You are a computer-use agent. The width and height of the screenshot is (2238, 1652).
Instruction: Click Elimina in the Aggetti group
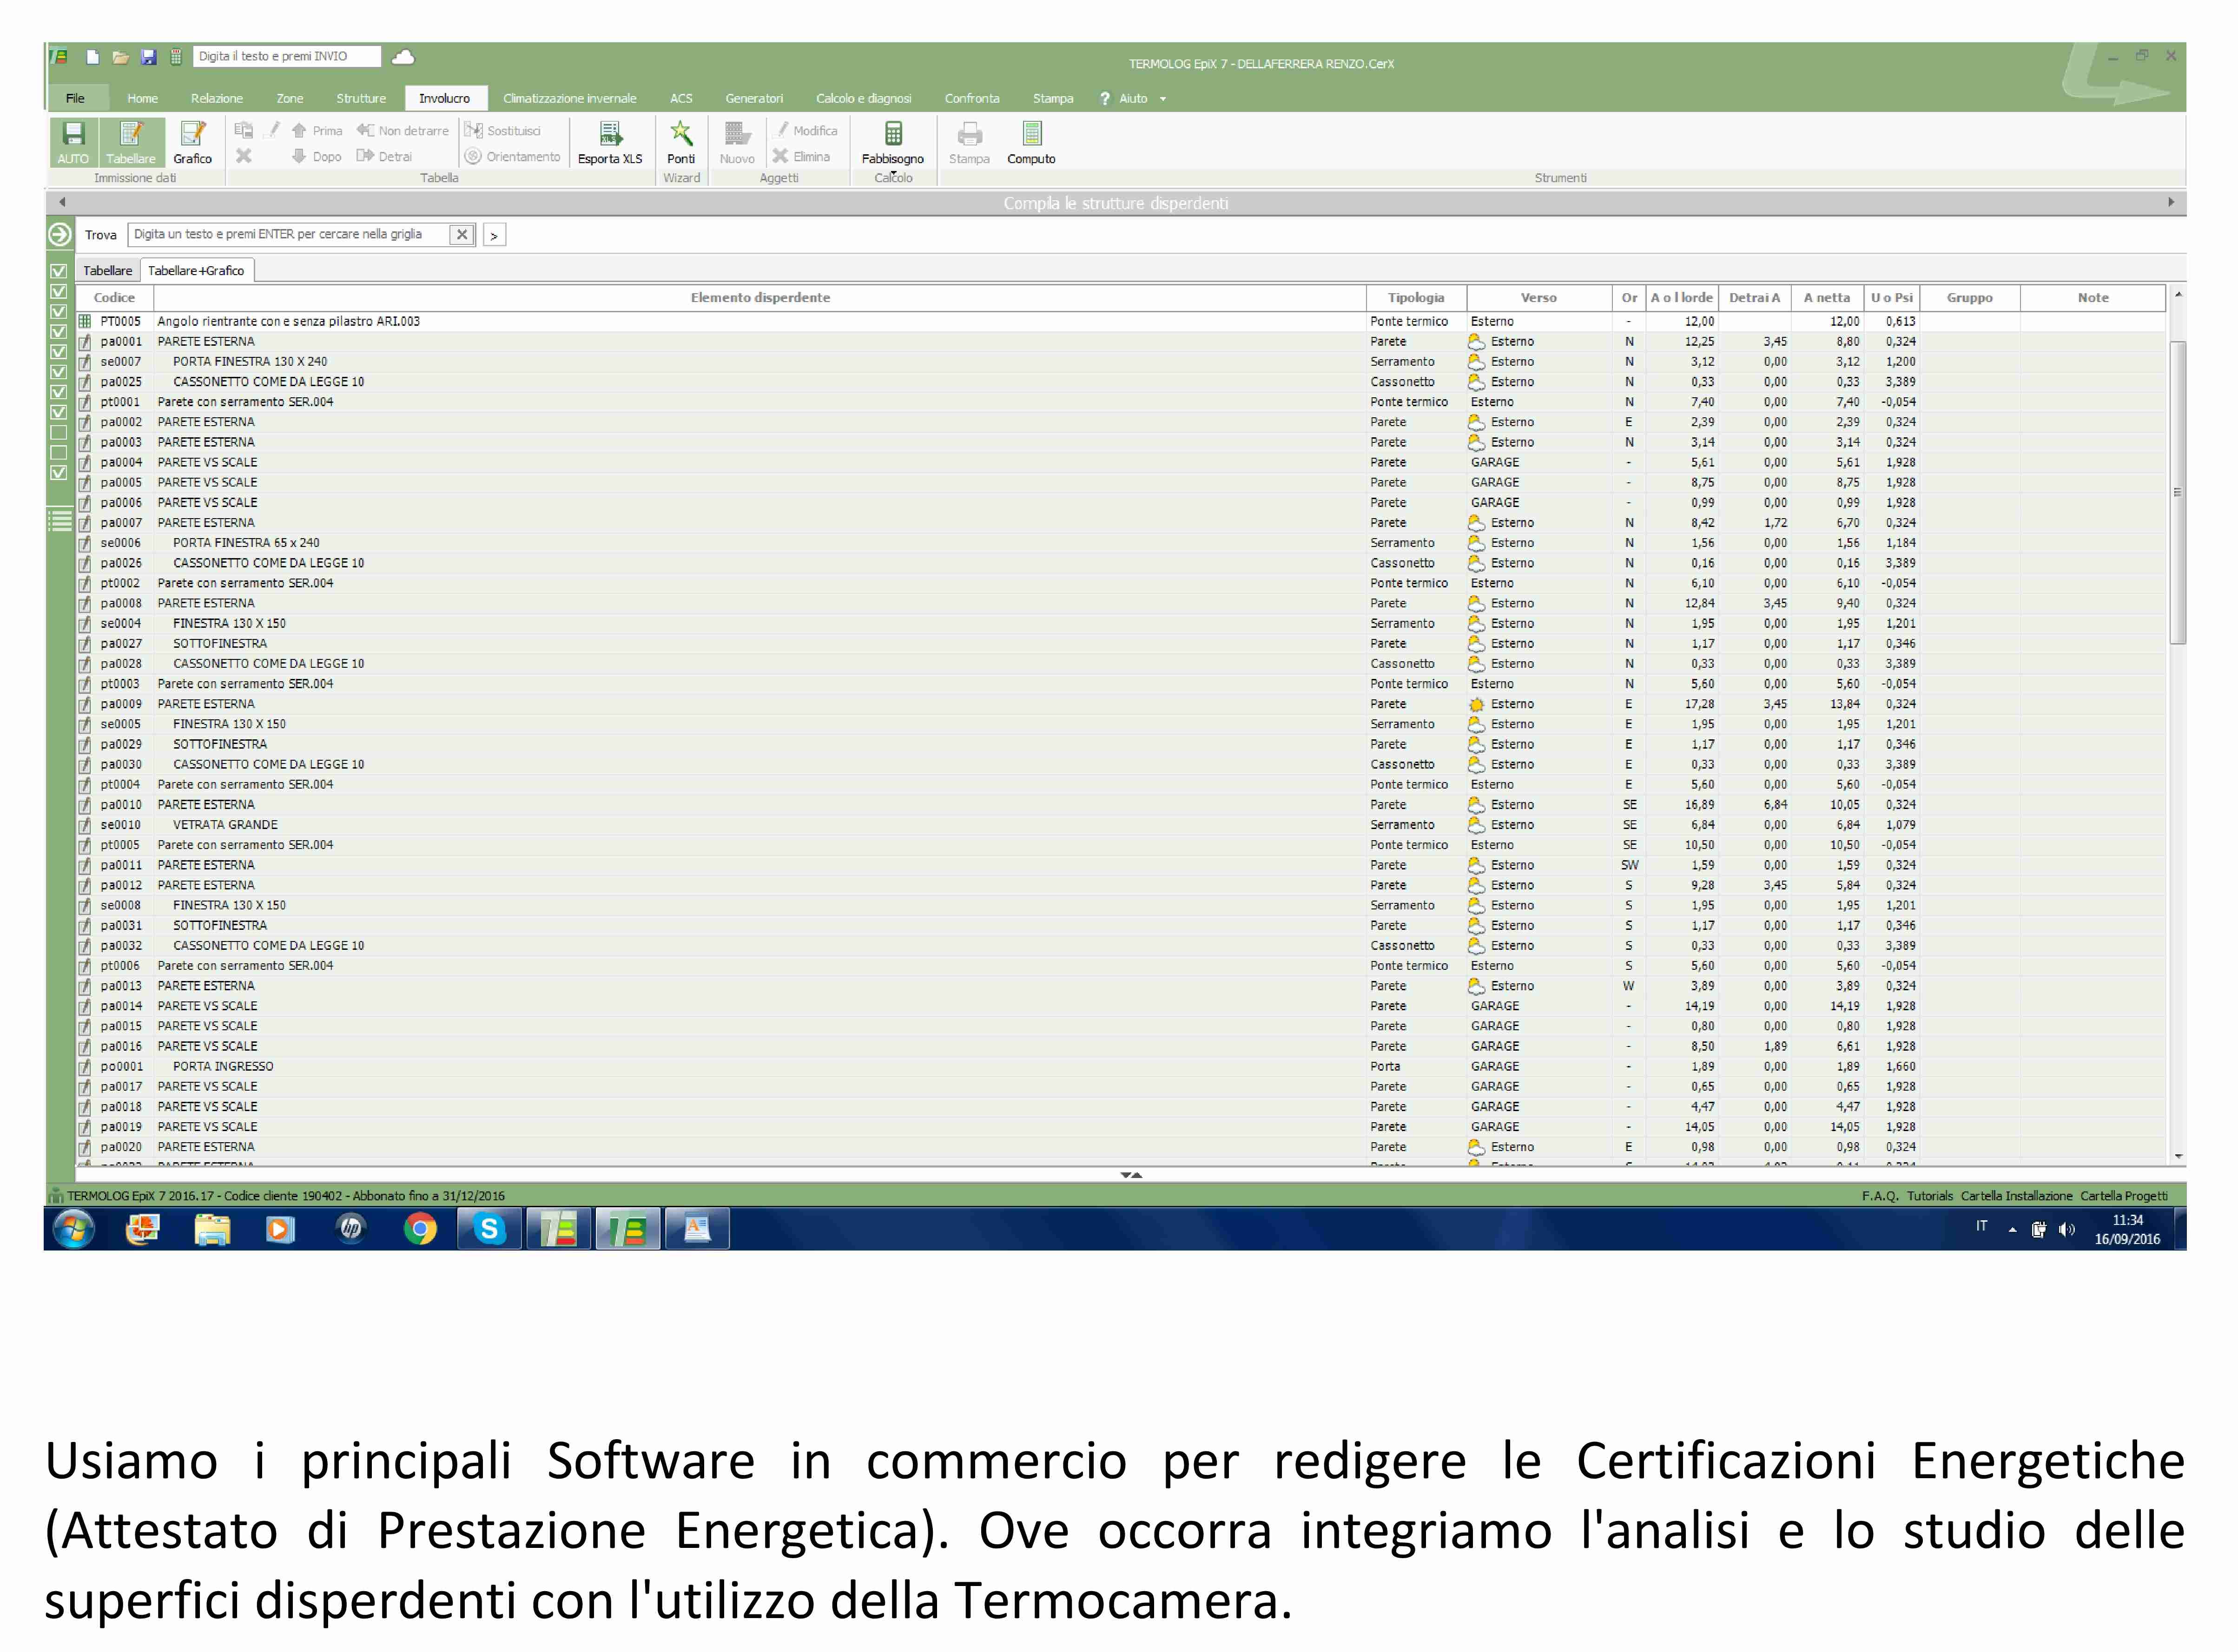802,157
